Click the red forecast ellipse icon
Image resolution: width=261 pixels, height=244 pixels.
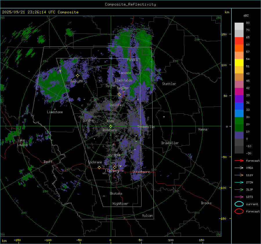click(239, 211)
